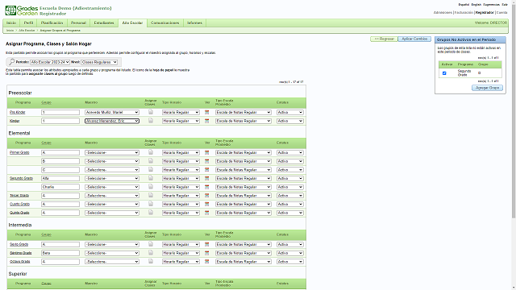
Task: Click the Salir link
Action: click(505, 5)
